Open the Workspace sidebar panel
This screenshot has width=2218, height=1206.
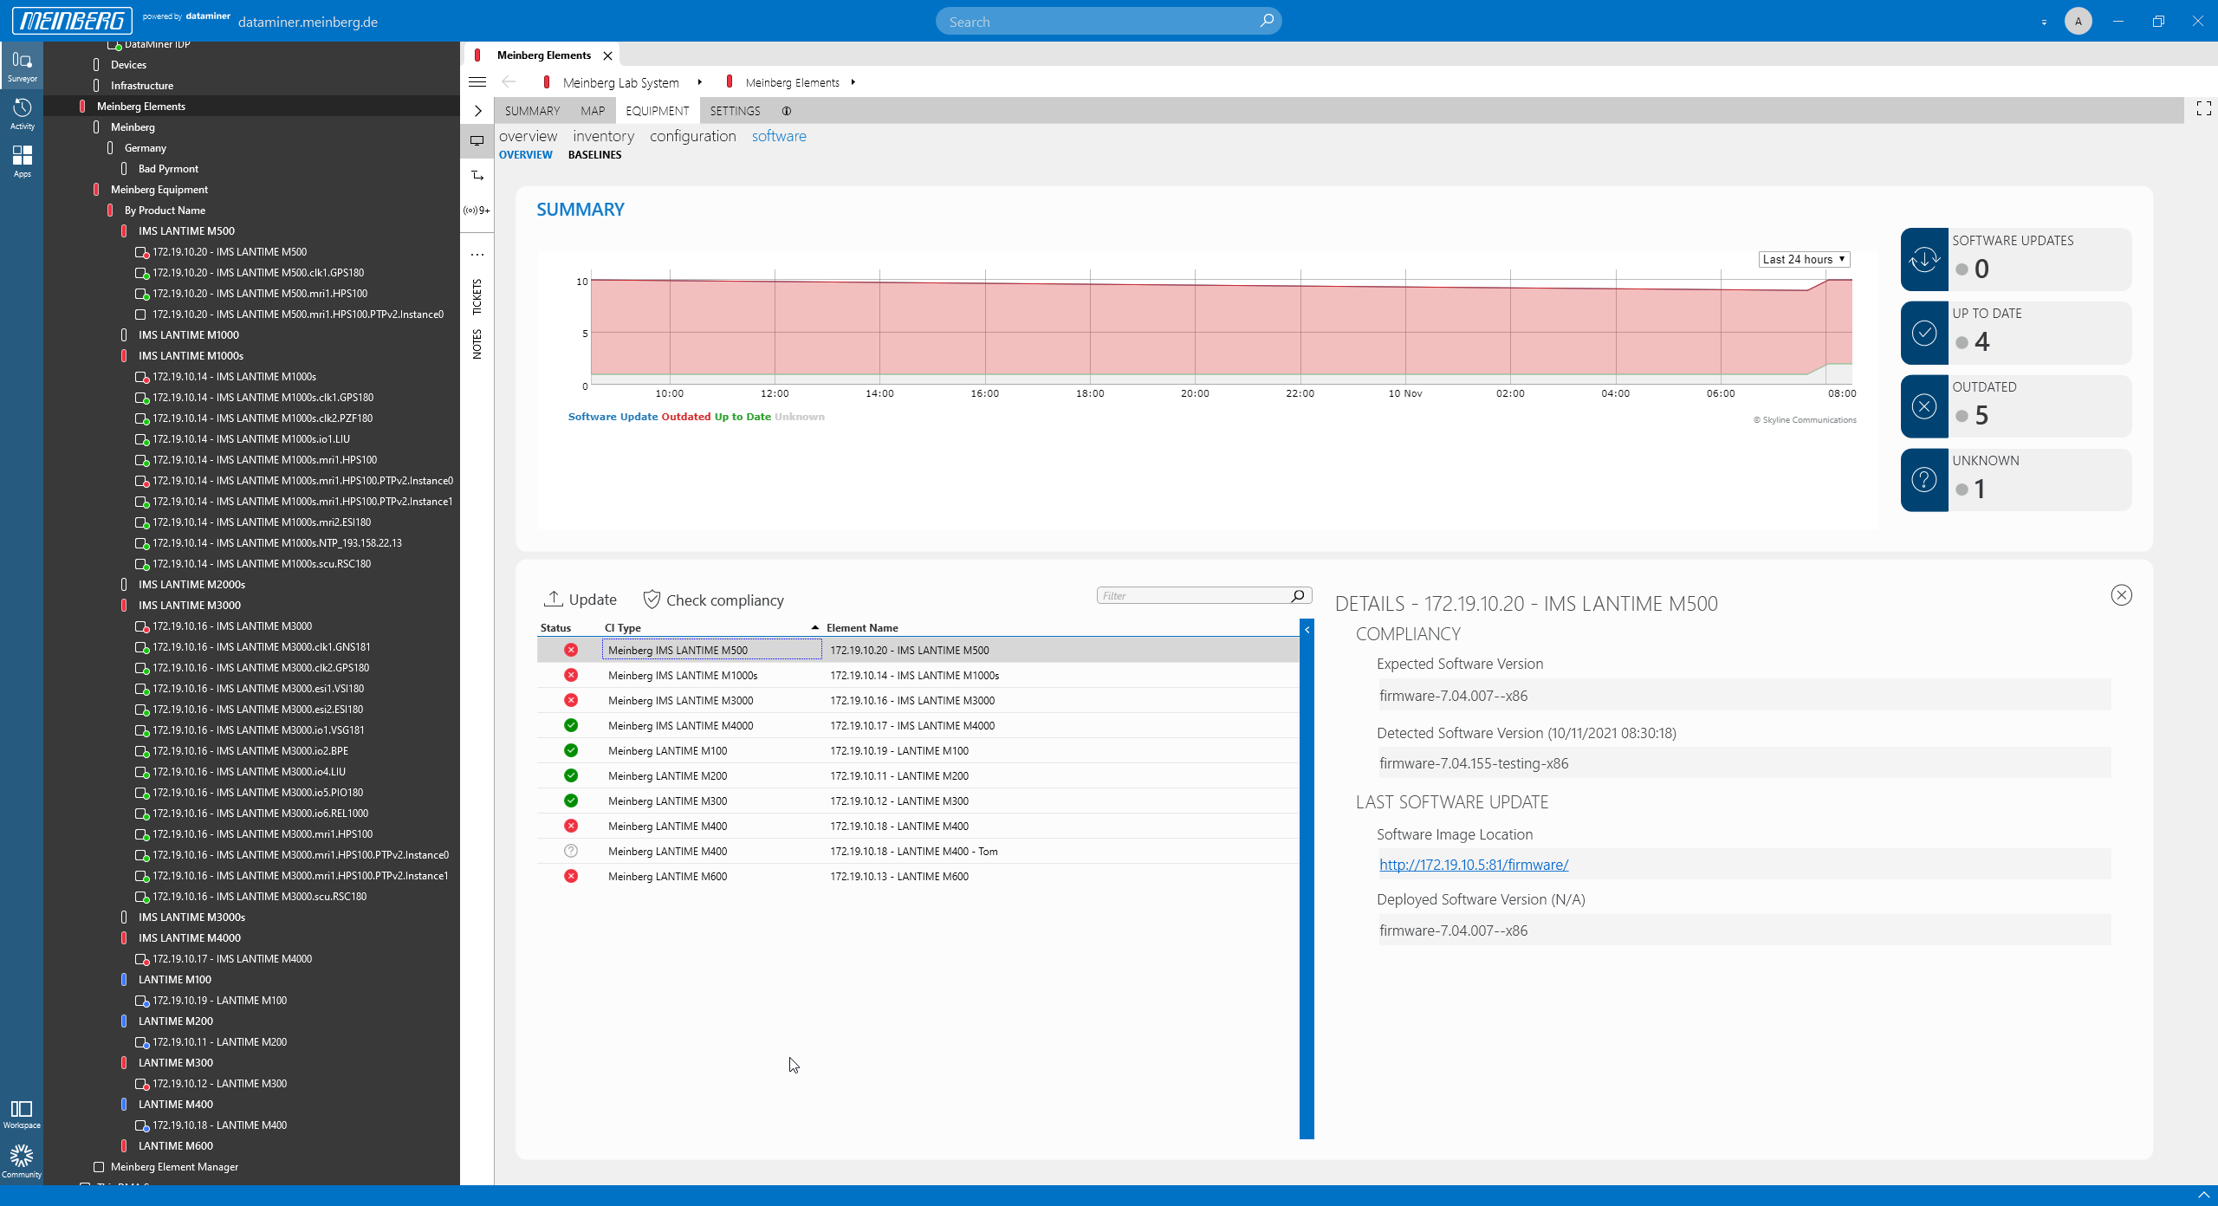(22, 1114)
